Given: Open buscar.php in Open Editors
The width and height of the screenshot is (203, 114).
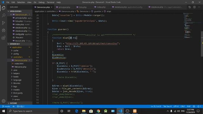Looking at the screenshot, I should (x=20, y=41).
